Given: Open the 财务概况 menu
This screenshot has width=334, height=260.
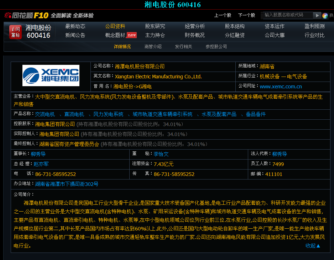Looking at the screenshot, I should click(195, 35).
